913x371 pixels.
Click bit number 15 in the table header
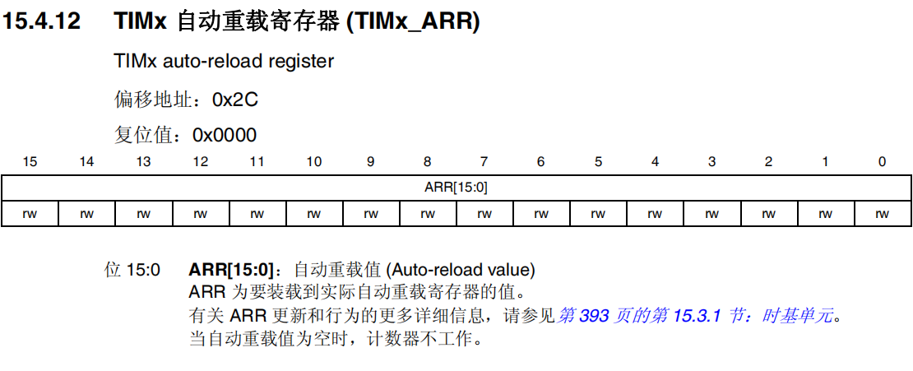click(30, 162)
